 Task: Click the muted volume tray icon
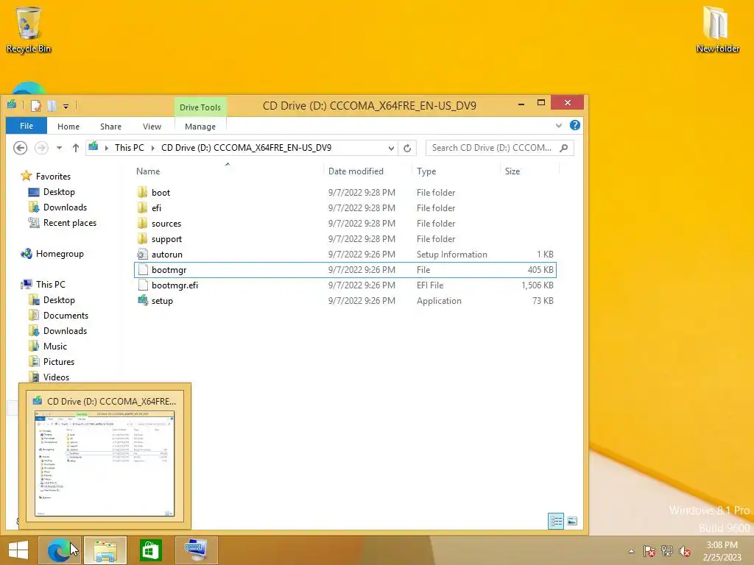tap(685, 551)
